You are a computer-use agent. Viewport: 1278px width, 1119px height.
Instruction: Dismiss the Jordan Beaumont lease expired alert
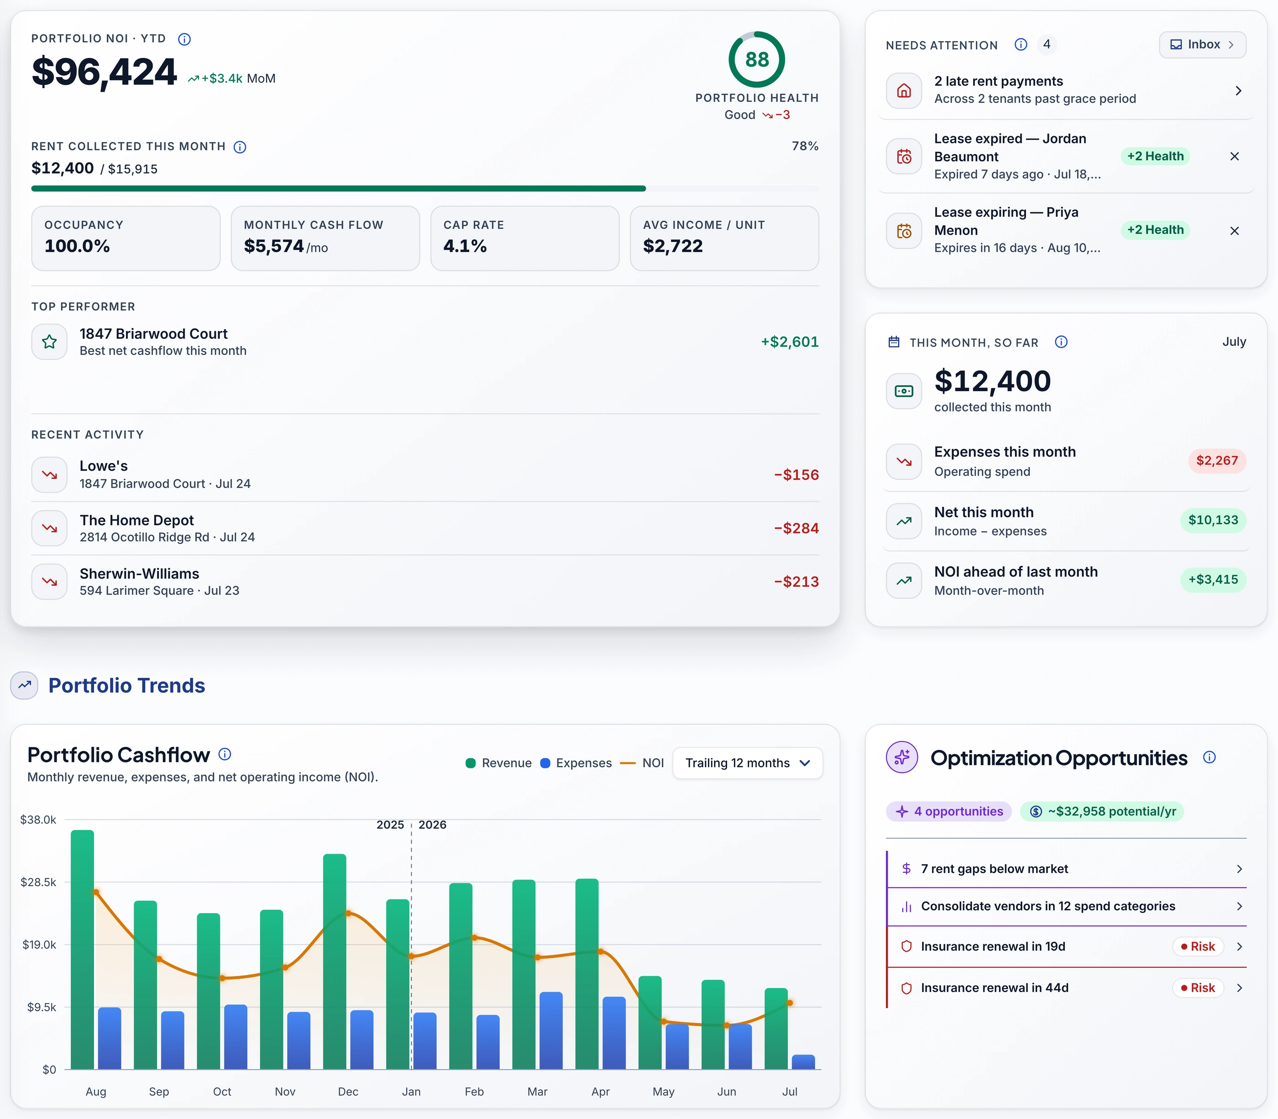1234,156
